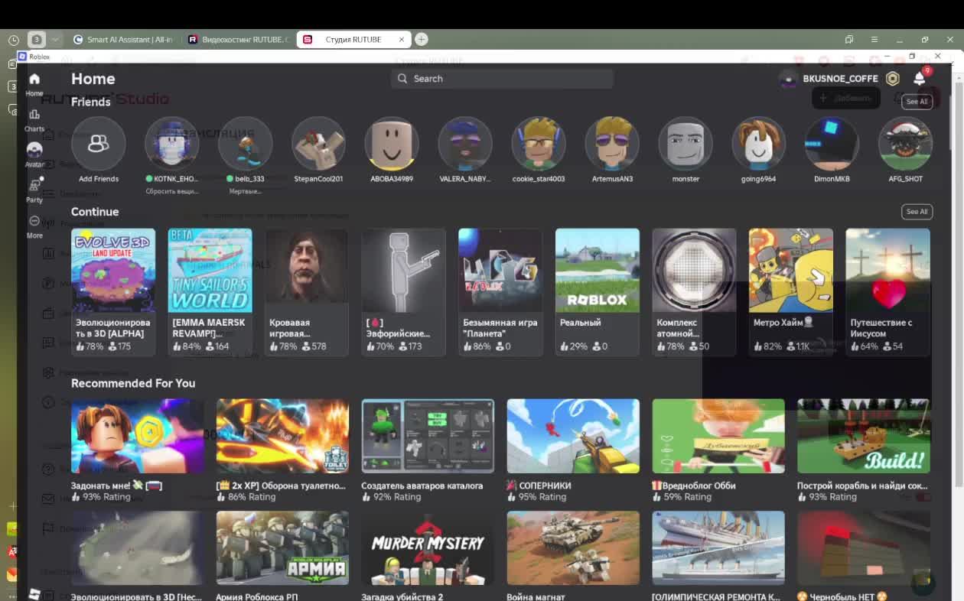964x601 pixels.
Task: Expand the tab group dropdown arrow
Action: [x=55, y=40]
